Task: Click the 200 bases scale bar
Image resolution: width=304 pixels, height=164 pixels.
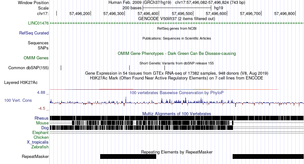Action: click(177, 8)
